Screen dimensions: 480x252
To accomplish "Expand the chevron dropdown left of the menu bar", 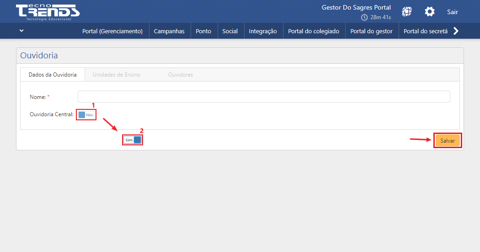I will coord(21,31).
